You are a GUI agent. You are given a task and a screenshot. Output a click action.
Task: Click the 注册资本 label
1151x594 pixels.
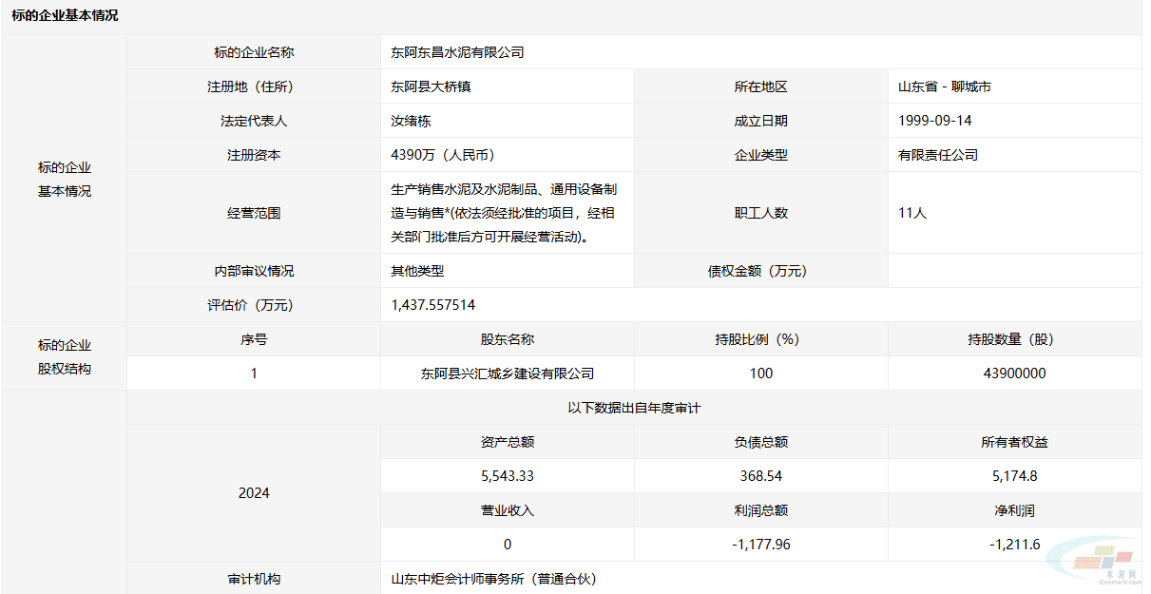(x=254, y=155)
